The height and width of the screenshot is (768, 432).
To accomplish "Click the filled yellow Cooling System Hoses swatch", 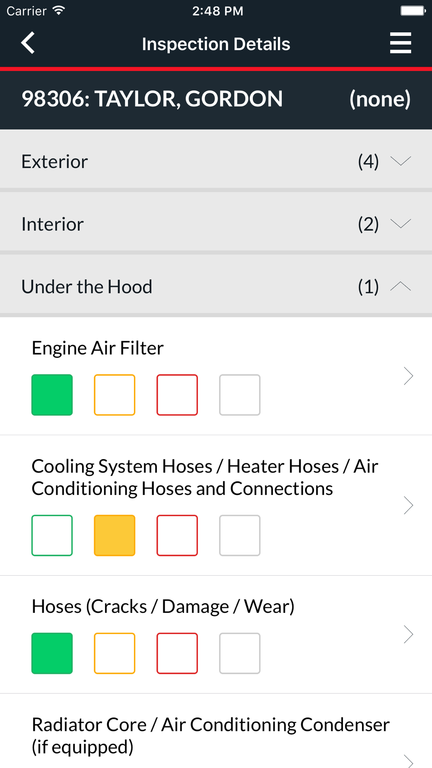I will (114, 535).
